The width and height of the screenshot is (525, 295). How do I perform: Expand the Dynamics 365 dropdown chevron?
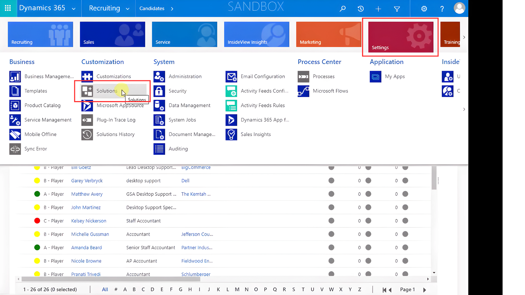[74, 9]
